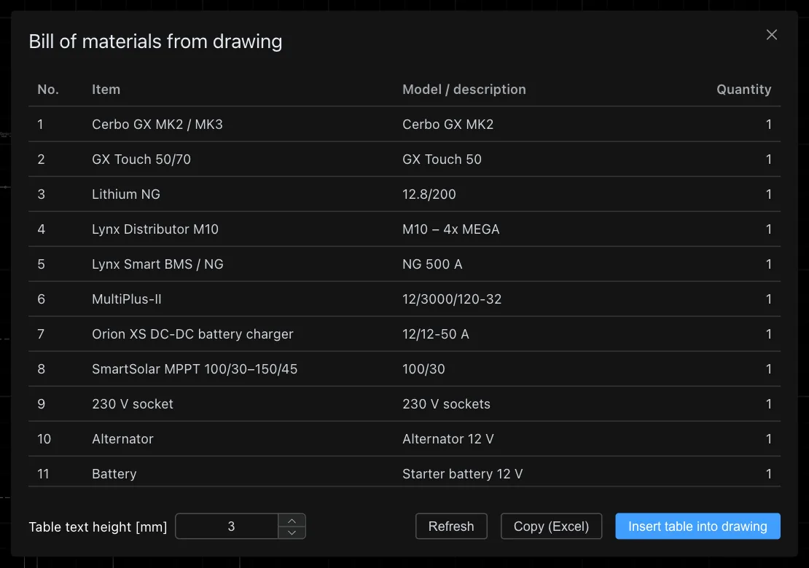The height and width of the screenshot is (568, 809).
Task: Click the GX Touch 50 model description
Action: 442,159
